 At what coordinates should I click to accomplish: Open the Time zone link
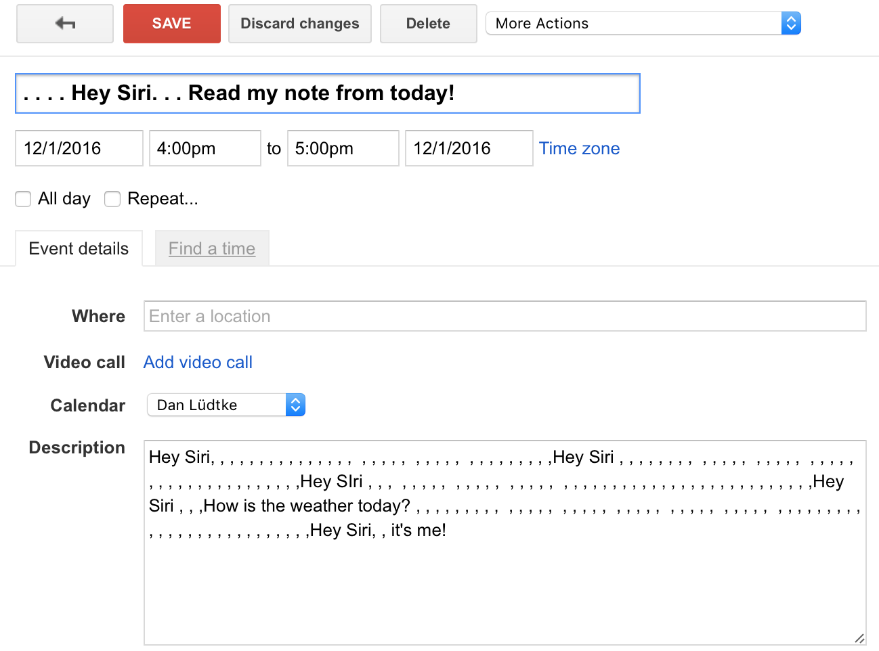point(580,149)
